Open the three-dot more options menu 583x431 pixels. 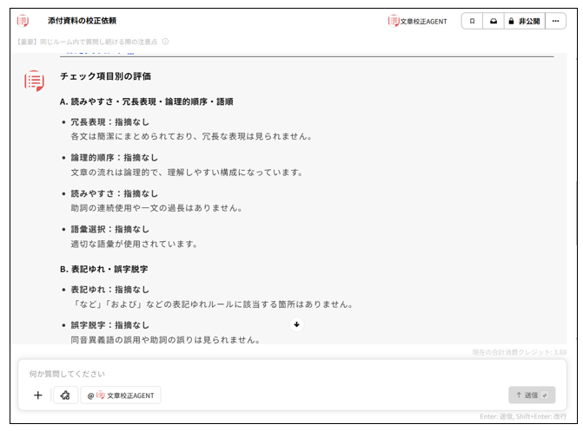point(556,21)
